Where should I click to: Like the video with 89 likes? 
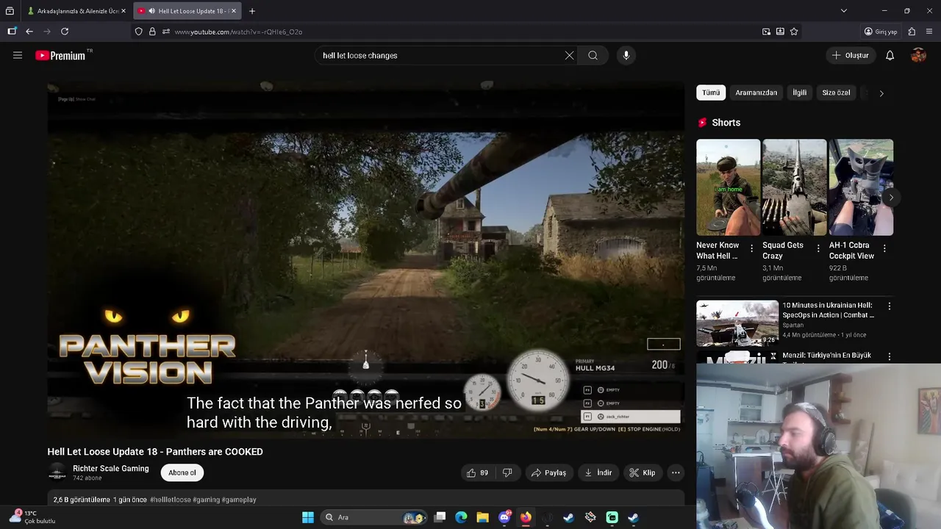(x=477, y=472)
